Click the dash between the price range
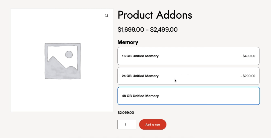The image size is (271, 138). point(147,30)
